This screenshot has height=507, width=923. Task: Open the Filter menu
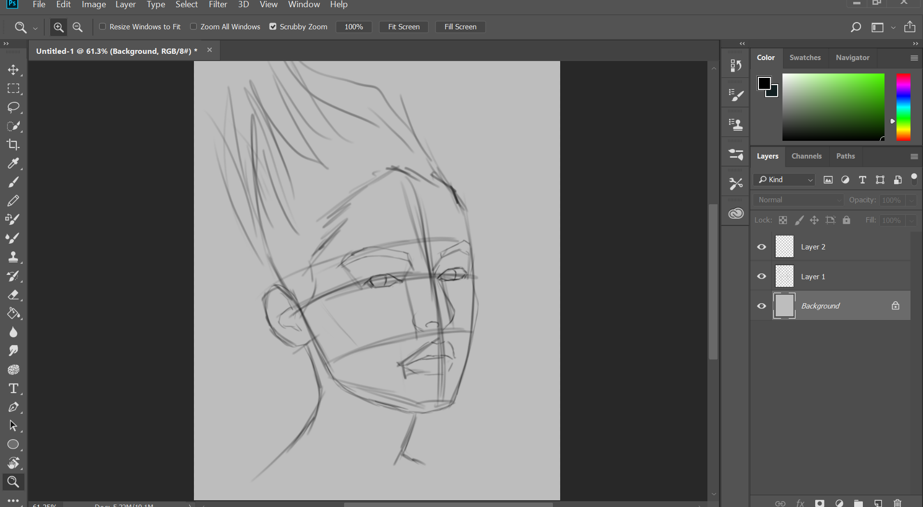(218, 5)
